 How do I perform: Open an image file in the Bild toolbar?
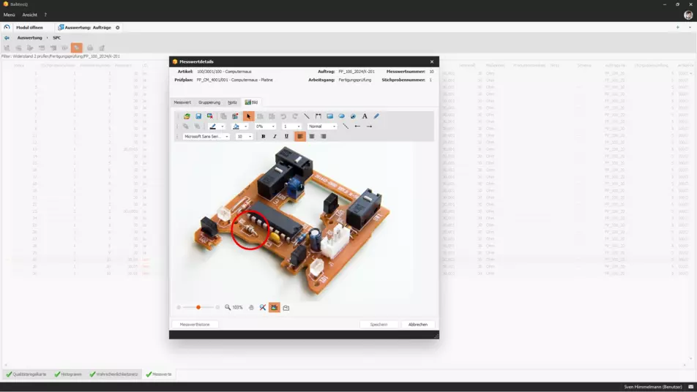(187, 116)
